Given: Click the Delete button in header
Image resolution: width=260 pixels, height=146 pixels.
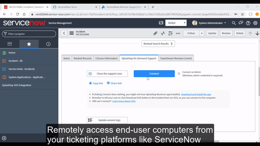Looking at the screenshot, I should 240,33.
